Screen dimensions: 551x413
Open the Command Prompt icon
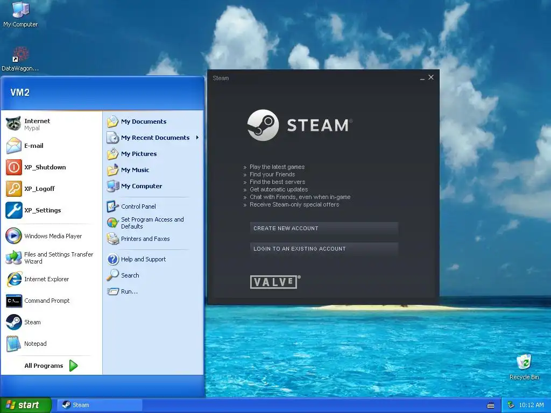[x=13, y=301]
